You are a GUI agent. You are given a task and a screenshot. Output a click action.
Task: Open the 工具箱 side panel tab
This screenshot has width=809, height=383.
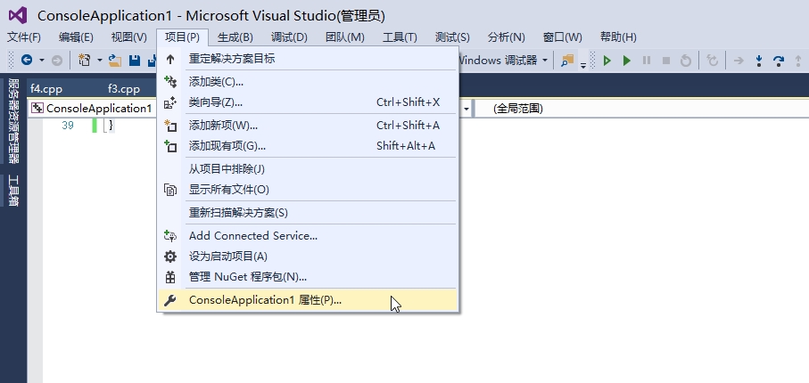point(14,191)
